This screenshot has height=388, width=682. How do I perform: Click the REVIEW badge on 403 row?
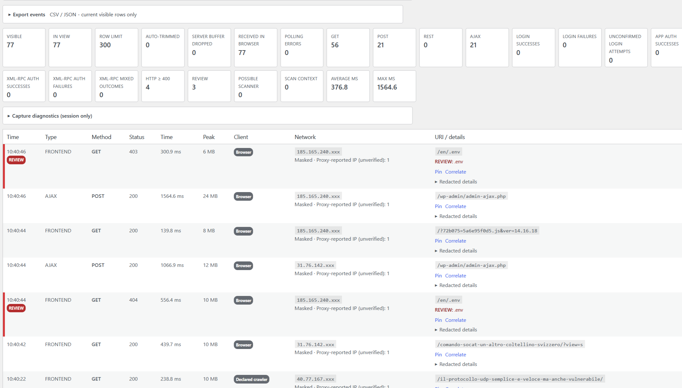[16, 160]
